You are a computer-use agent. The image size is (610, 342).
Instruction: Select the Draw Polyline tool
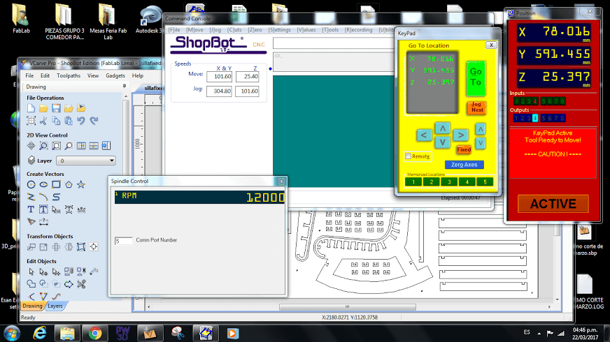(x=31, y=197)
